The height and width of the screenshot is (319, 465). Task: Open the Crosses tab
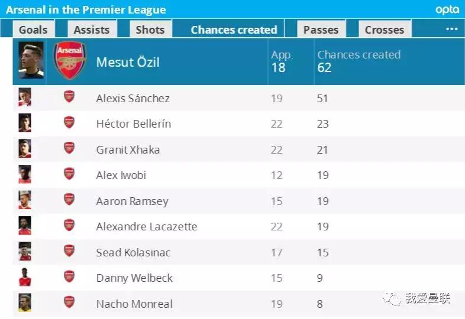(385, 30)
